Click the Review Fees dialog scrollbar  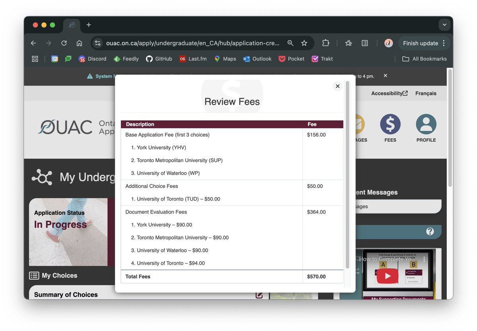(x=347, y=175)
